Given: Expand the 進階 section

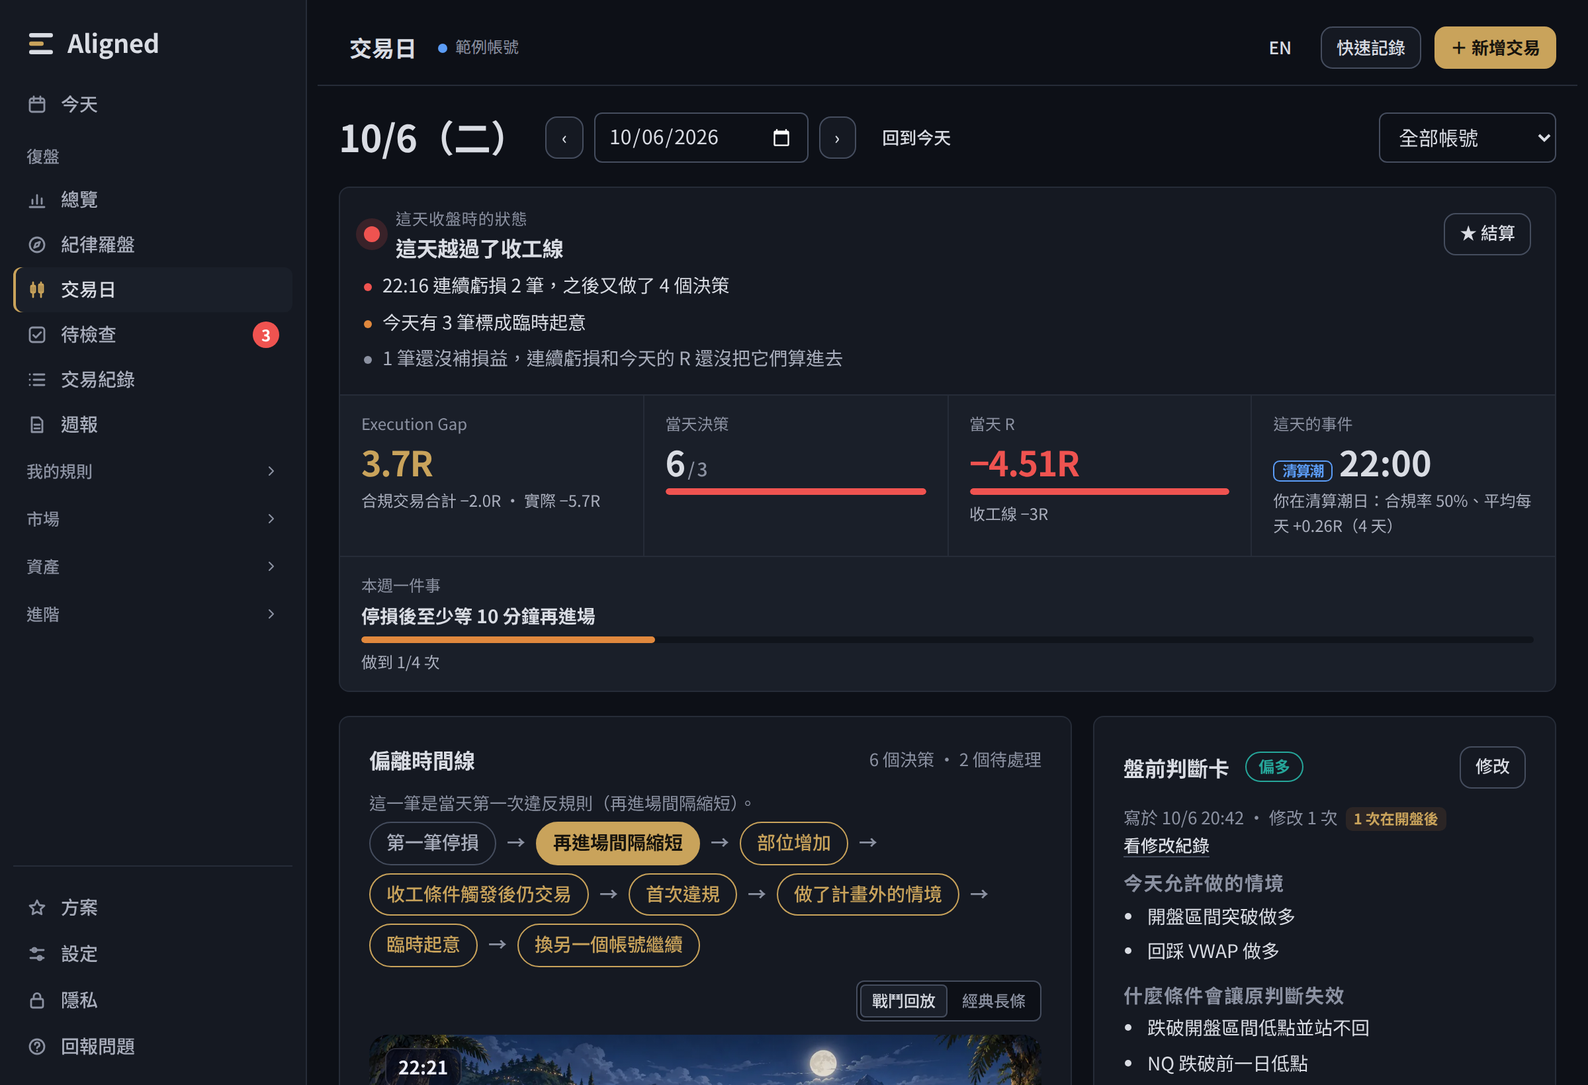Looking at the screenshot, I should [153, 615].
